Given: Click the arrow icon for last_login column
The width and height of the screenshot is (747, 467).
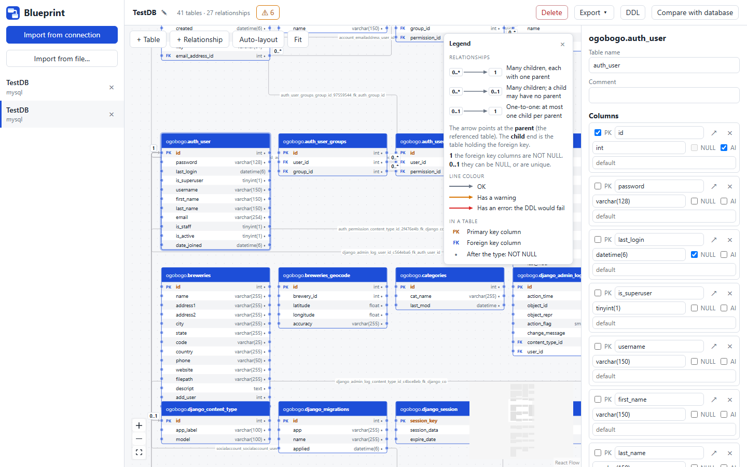Looking at the screenshot, I should click(x=714, y=240).
